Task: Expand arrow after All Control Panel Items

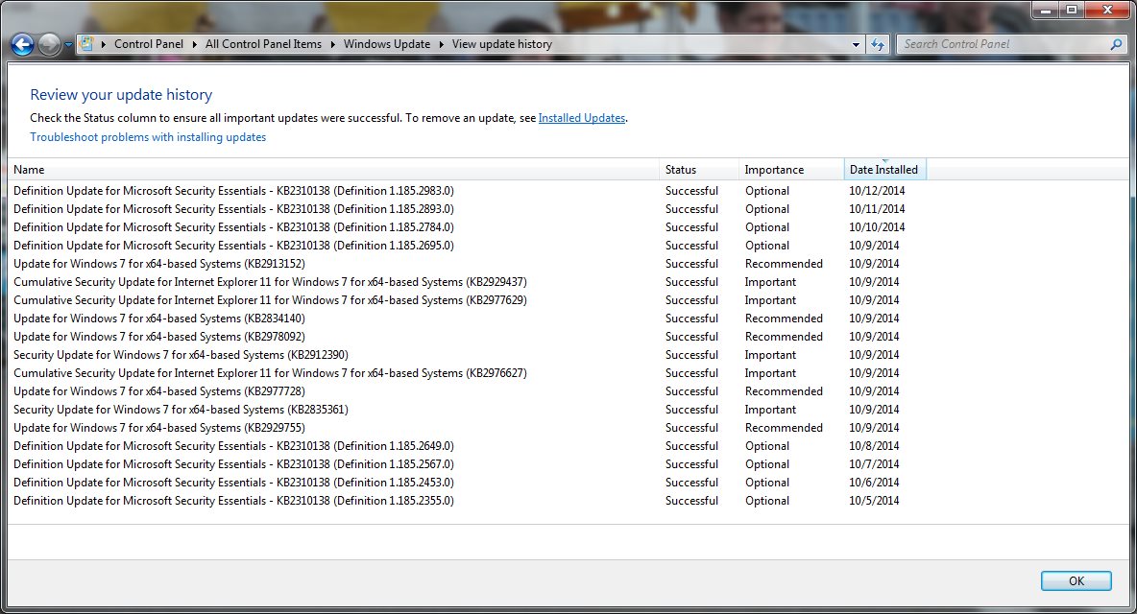Action: [333, 44]
